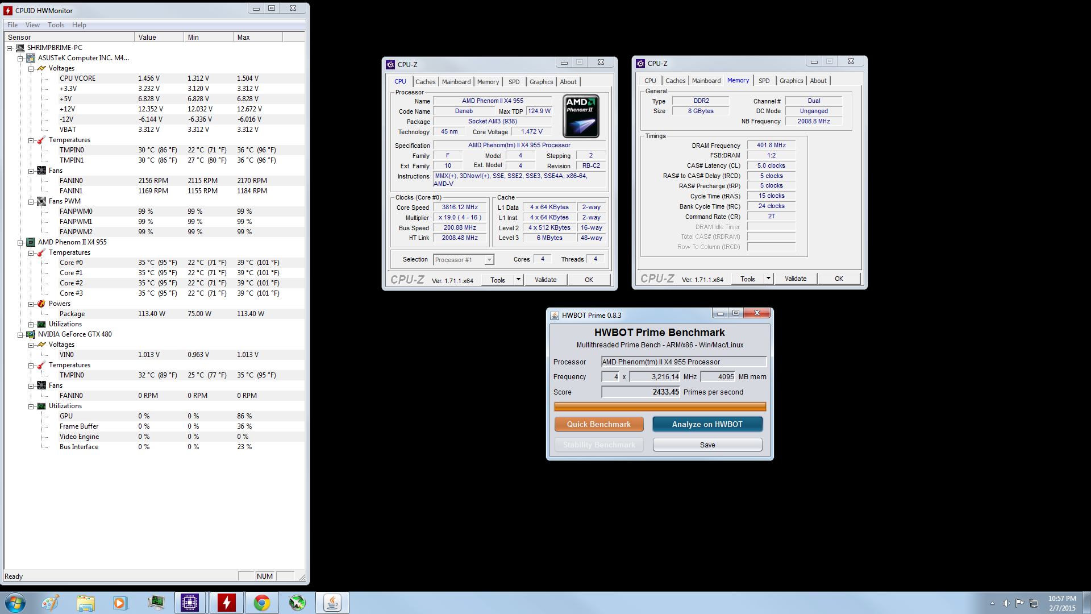Click the network tray icon
This screenshot has height=614, width=1091.
coord(1034,603)
